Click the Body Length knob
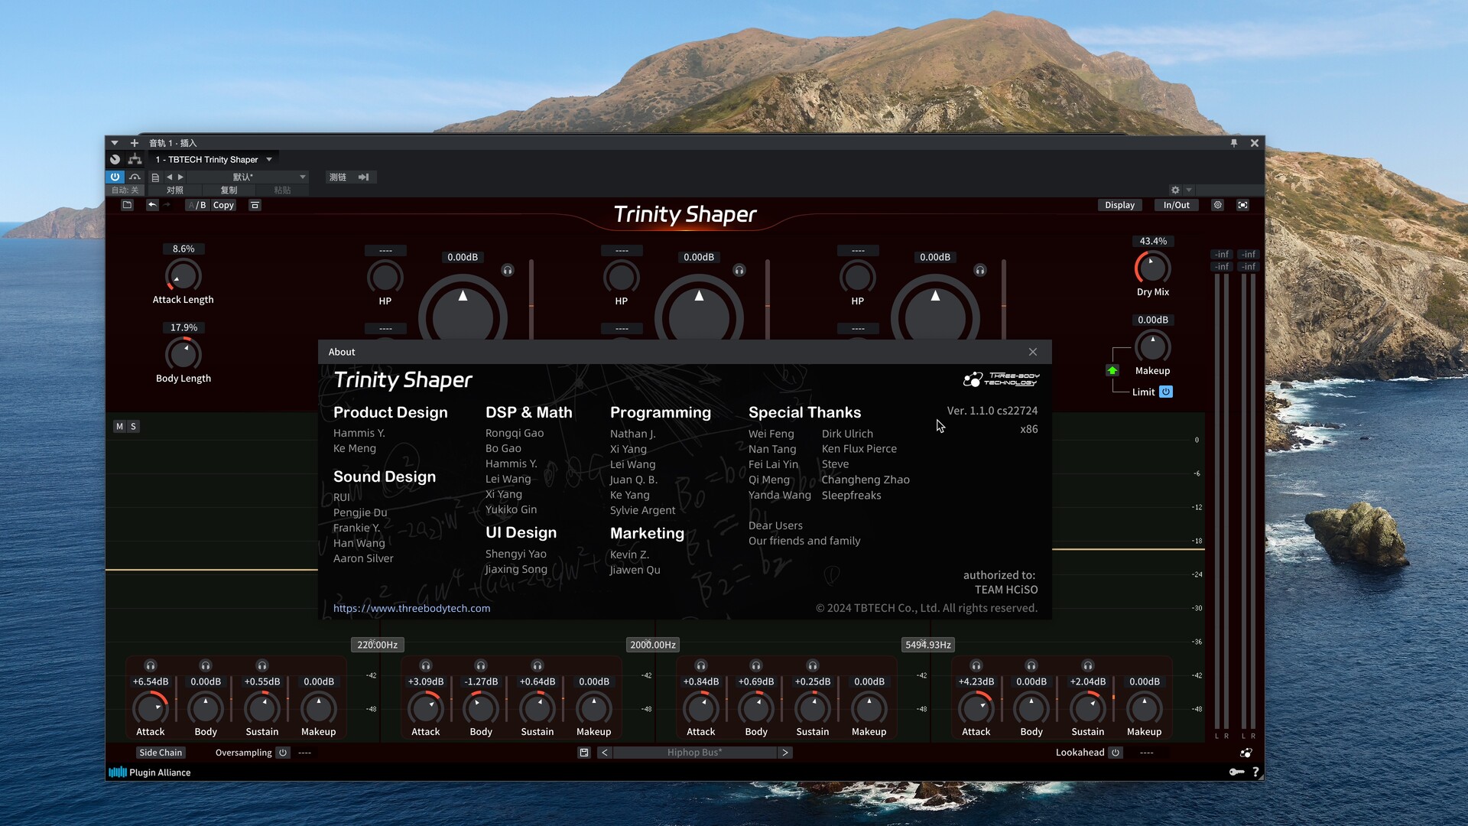The width and height of the screenshot is (1468, 826). [183, 354]
